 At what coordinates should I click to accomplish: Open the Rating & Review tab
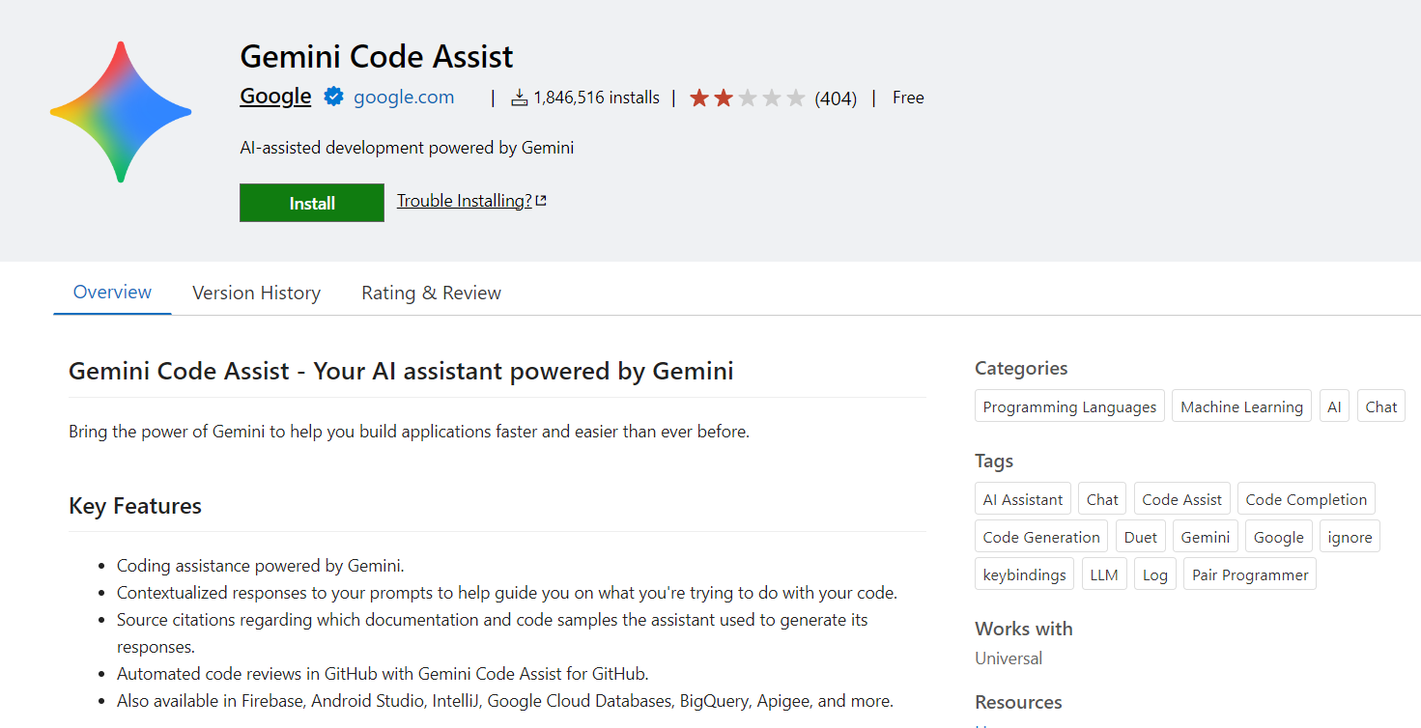coord(431,294)
